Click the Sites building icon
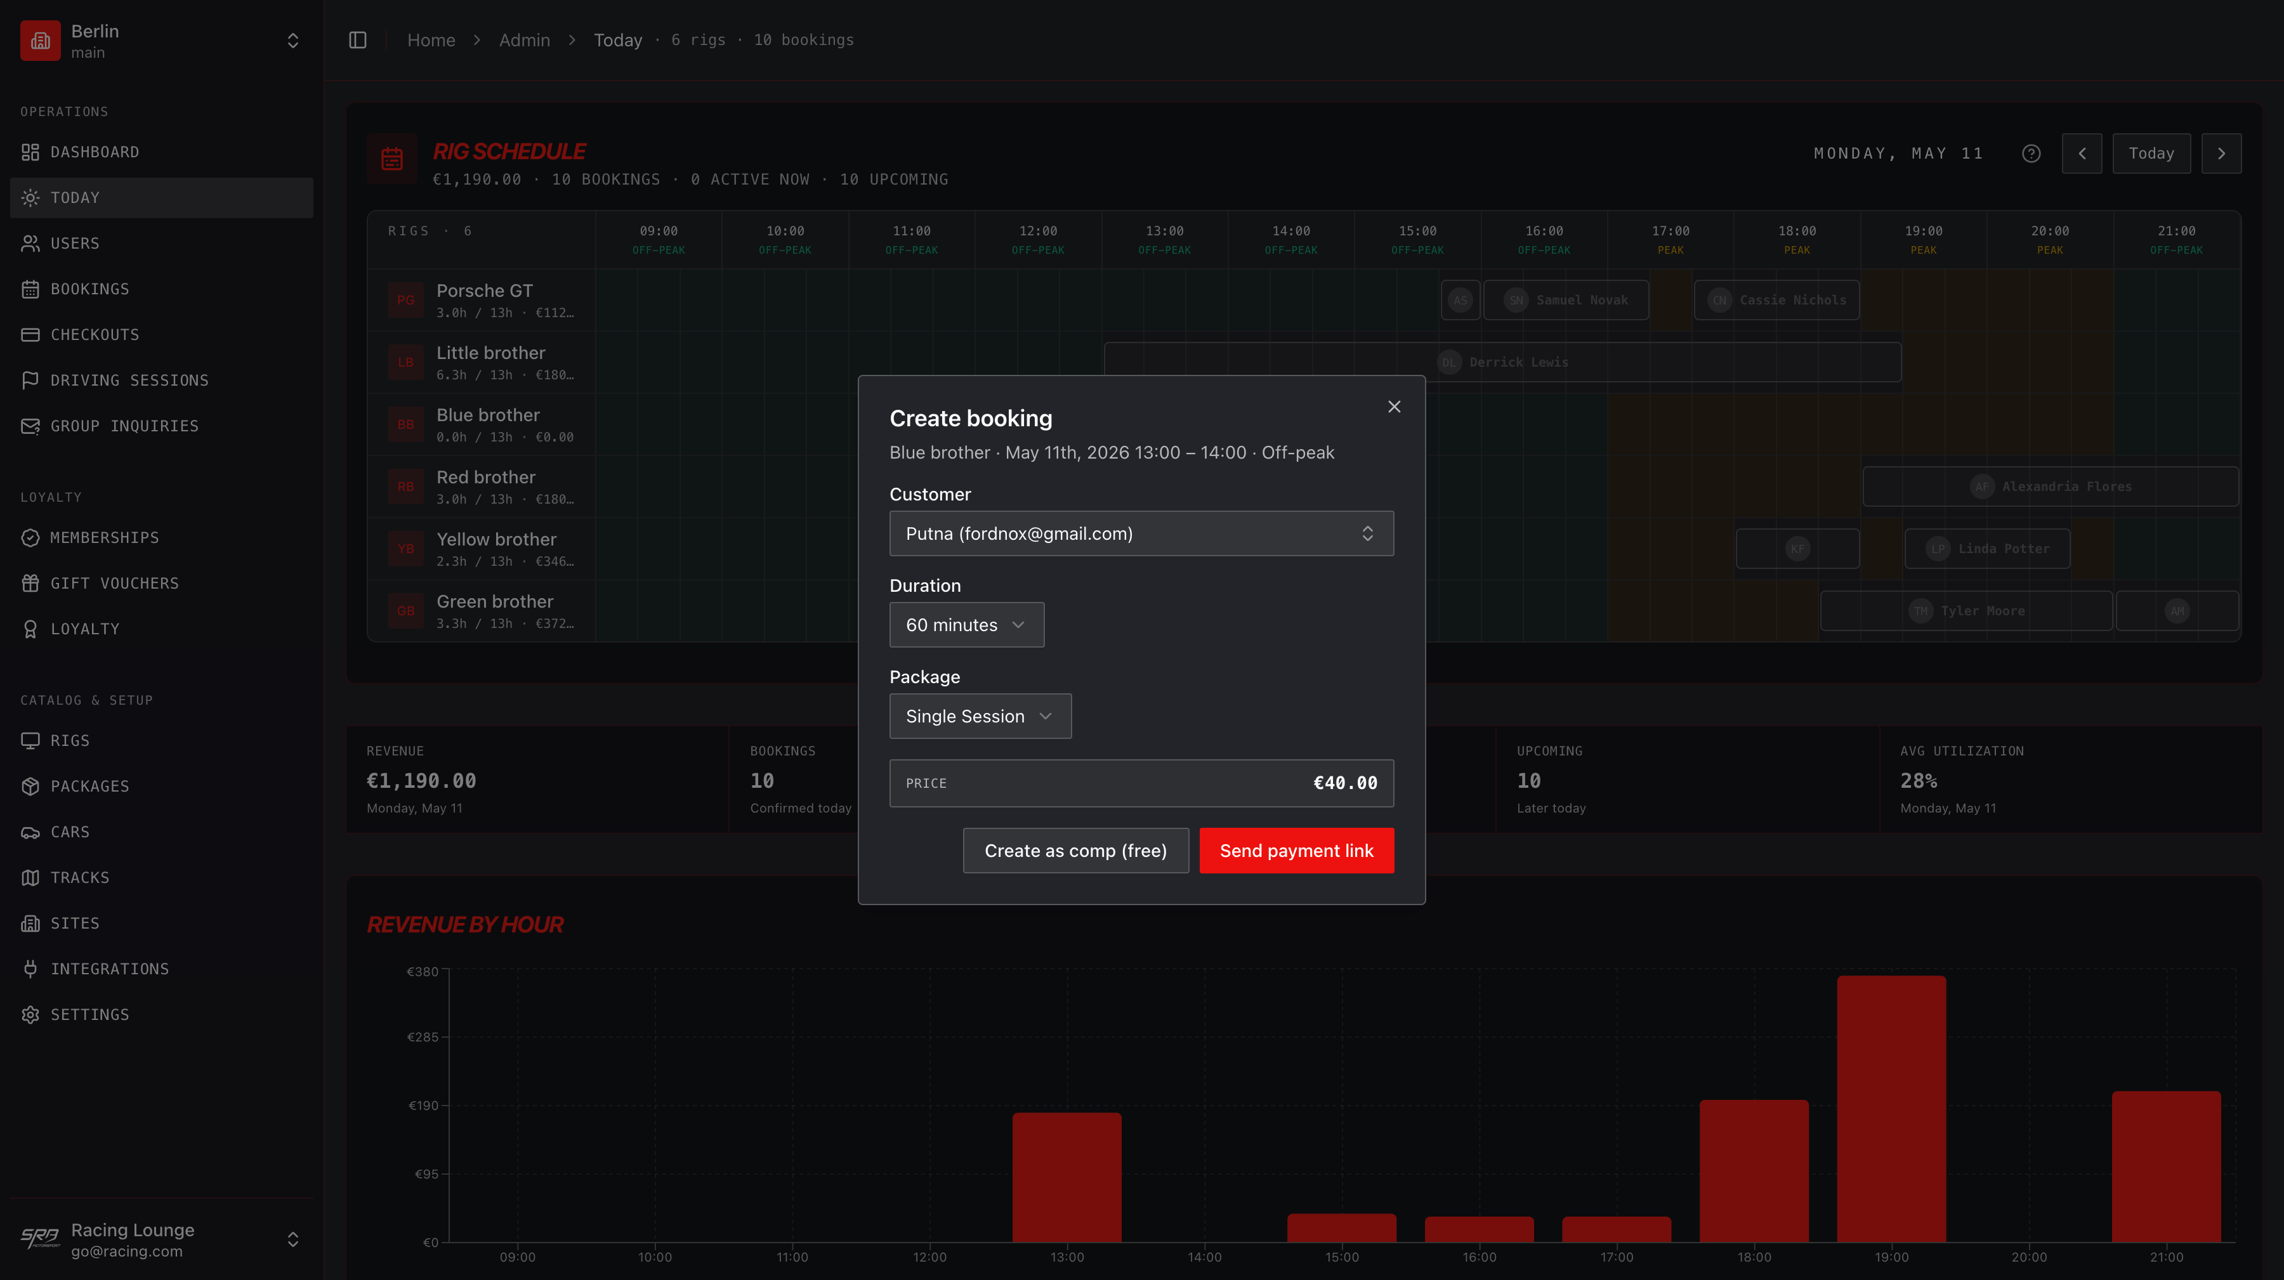Image resolution: width=2284 pixels, height=1280 pixels. [x=30, y=924]
